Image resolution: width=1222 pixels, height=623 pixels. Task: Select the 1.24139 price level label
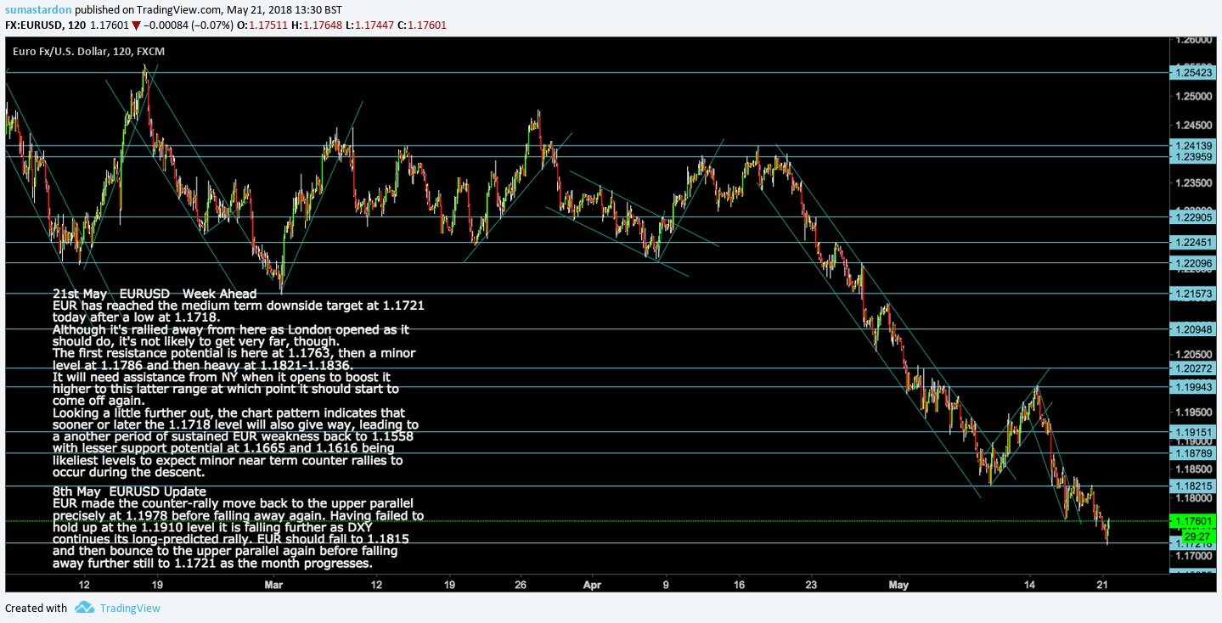click(x=1193, y=146)
